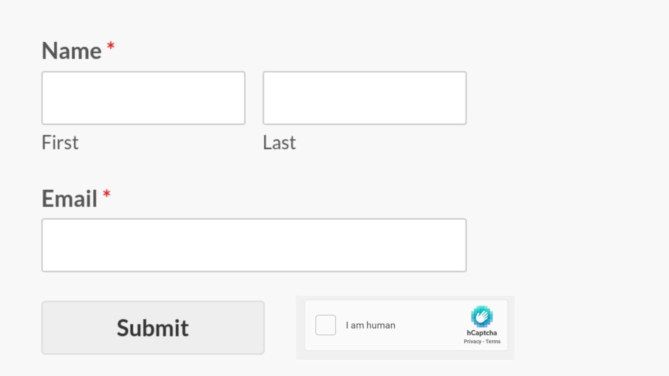The height and width of the screenshot is (376, 669).
Task: Click the gap between First and Last inputs
Action: (254, 98)
